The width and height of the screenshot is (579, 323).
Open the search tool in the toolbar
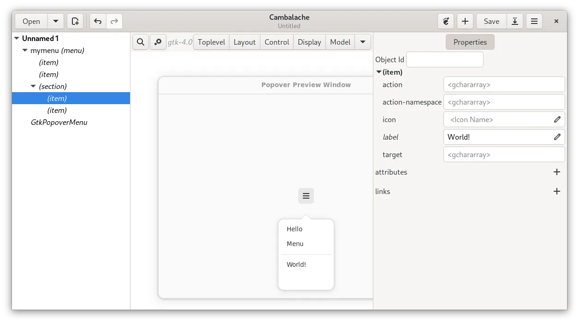pyautogui.click(x=141, y=42)
